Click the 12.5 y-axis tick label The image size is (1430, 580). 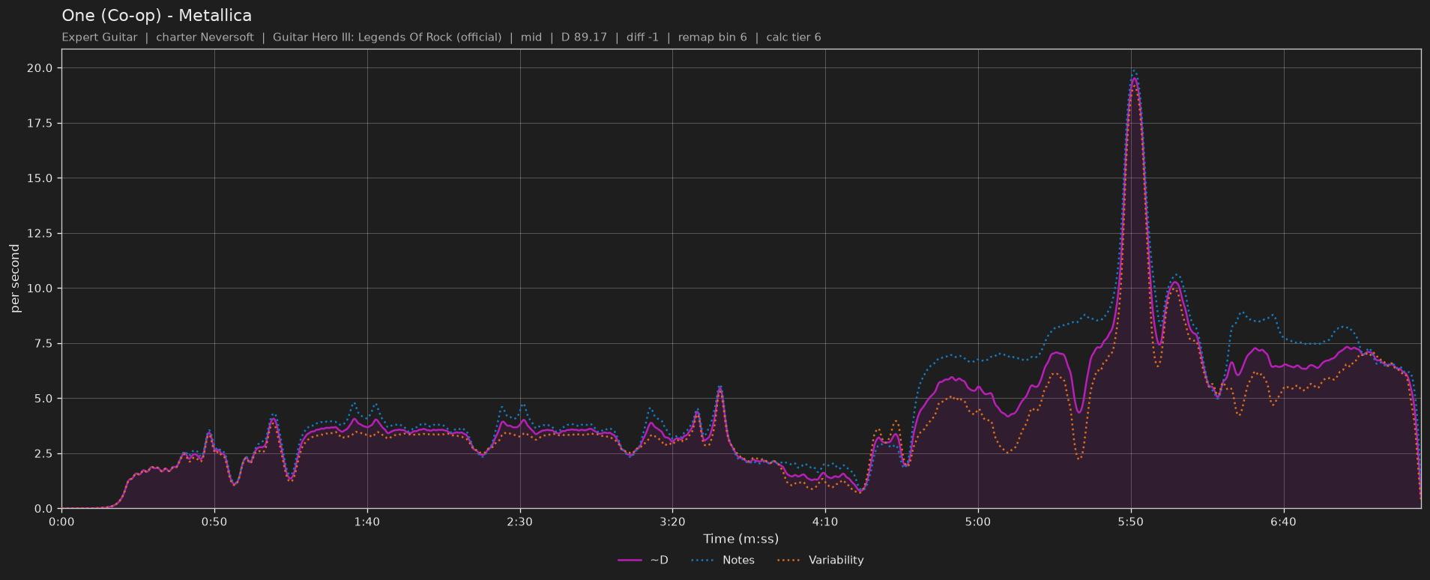[x=40, y=234]
